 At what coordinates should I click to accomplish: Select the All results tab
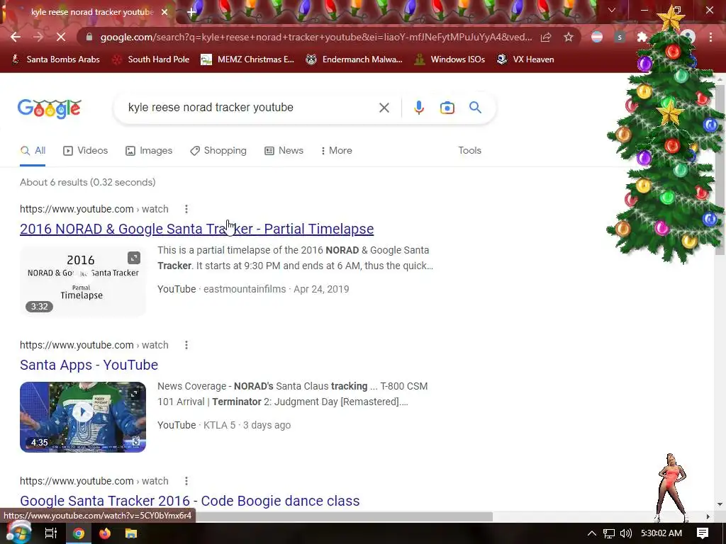(33, 151)
